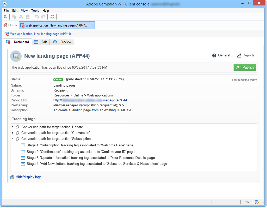This screenshot has height=208, width=267.
Task: Select Stage 3 'Update information' tracking tag row
Action: click(91, 158)
